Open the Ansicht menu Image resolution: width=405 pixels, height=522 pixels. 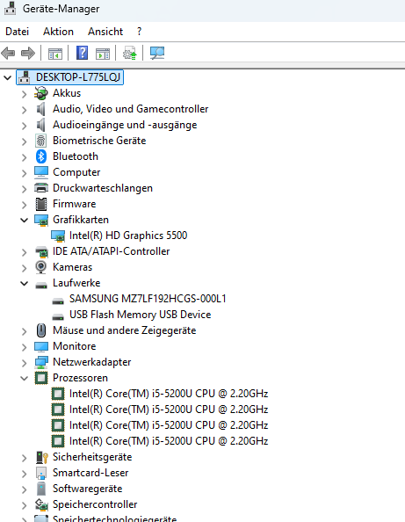(105, 32)
